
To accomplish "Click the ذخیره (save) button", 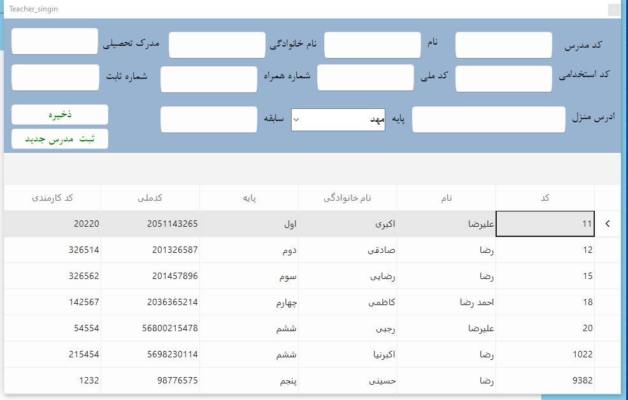I will point(60,115).
